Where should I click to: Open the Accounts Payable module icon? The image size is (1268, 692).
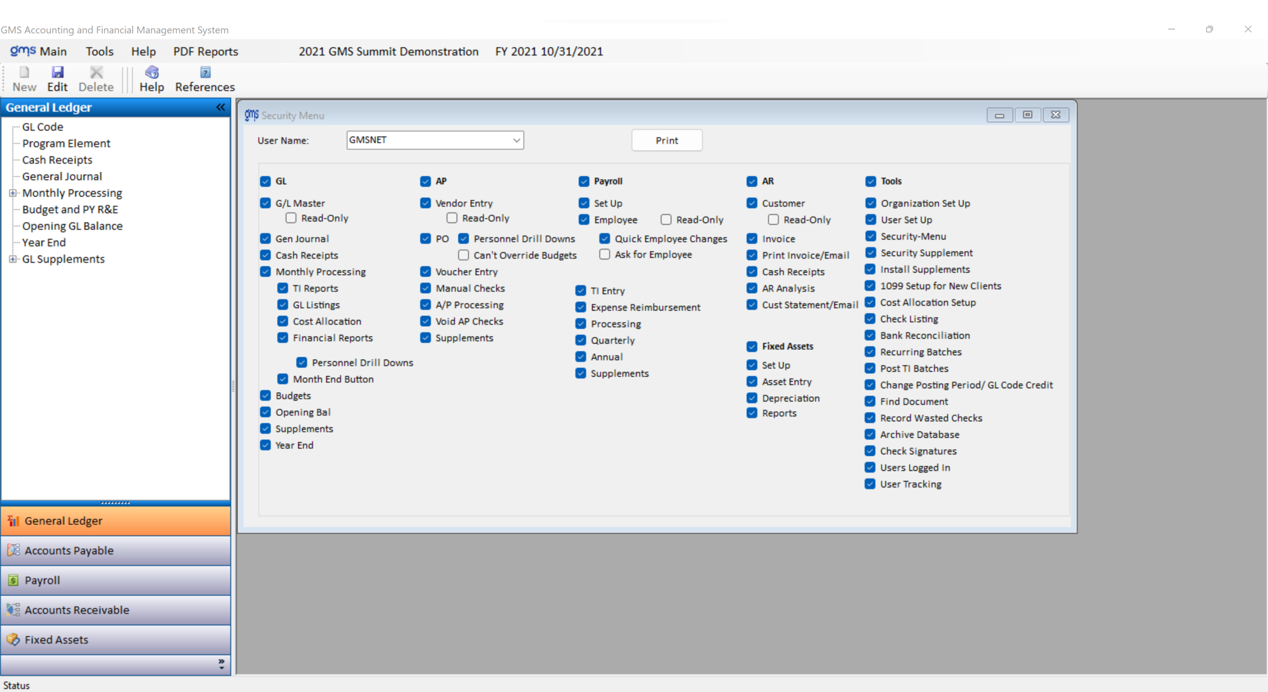click(13, 550)
